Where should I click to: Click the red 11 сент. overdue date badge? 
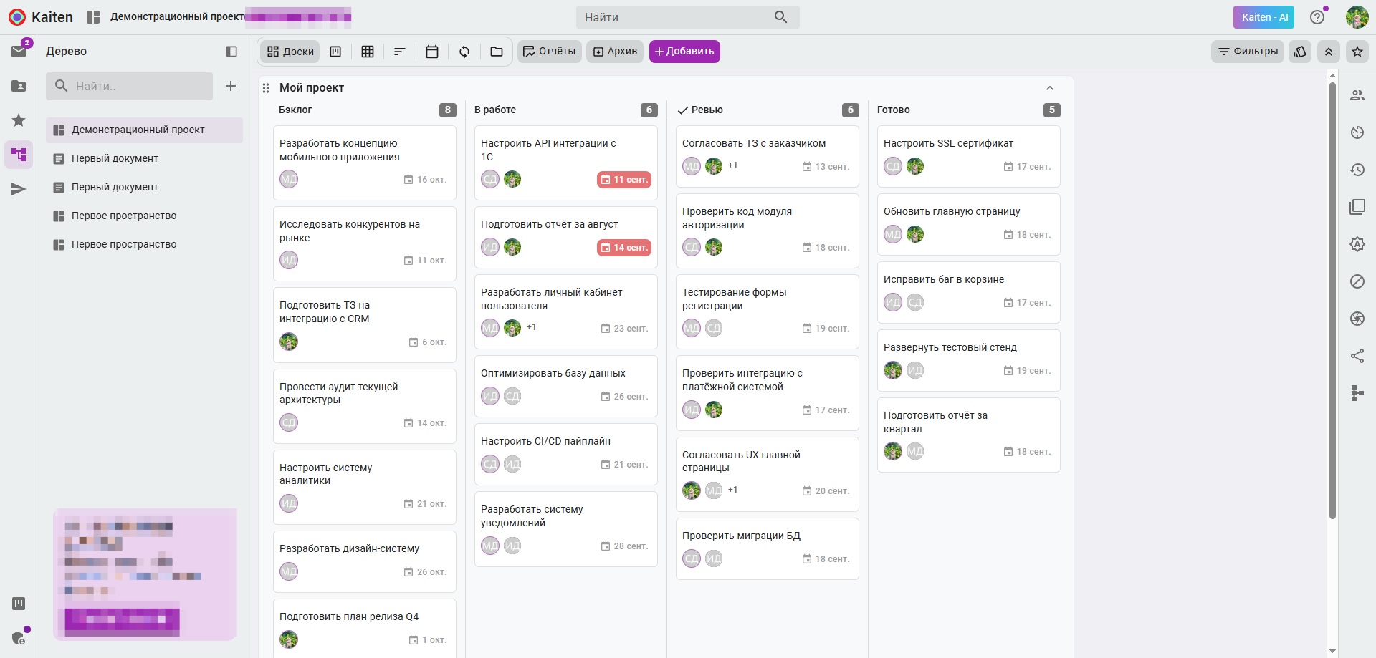coord(624,180)
